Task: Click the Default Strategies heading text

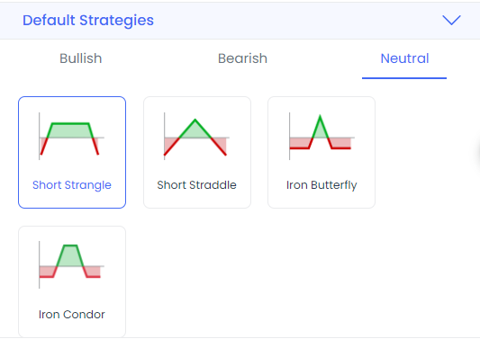Action: point(88,21)
